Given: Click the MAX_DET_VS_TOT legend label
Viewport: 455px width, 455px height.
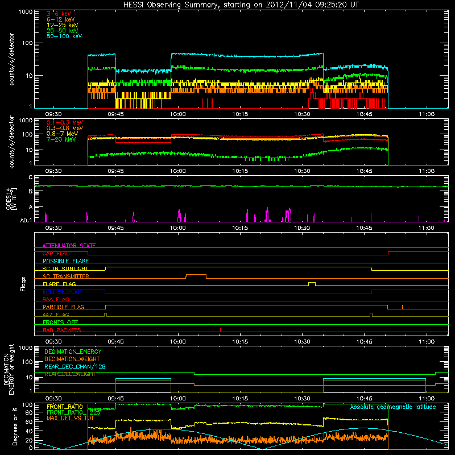Looking at the screenshot, I should 71,418.
